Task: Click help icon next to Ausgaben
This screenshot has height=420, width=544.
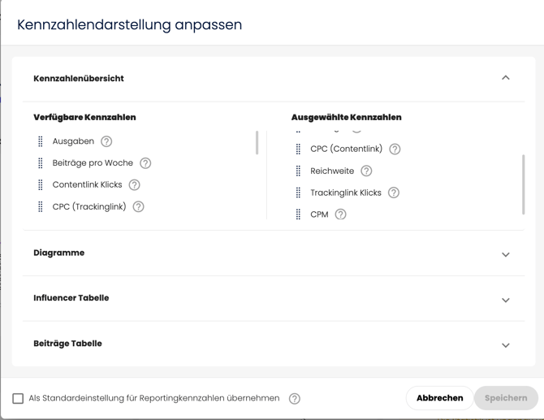Action: click(106, 141)
